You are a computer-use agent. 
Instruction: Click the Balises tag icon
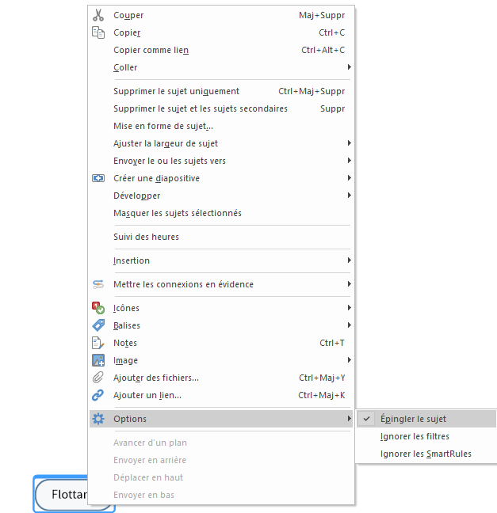point(98,325)
